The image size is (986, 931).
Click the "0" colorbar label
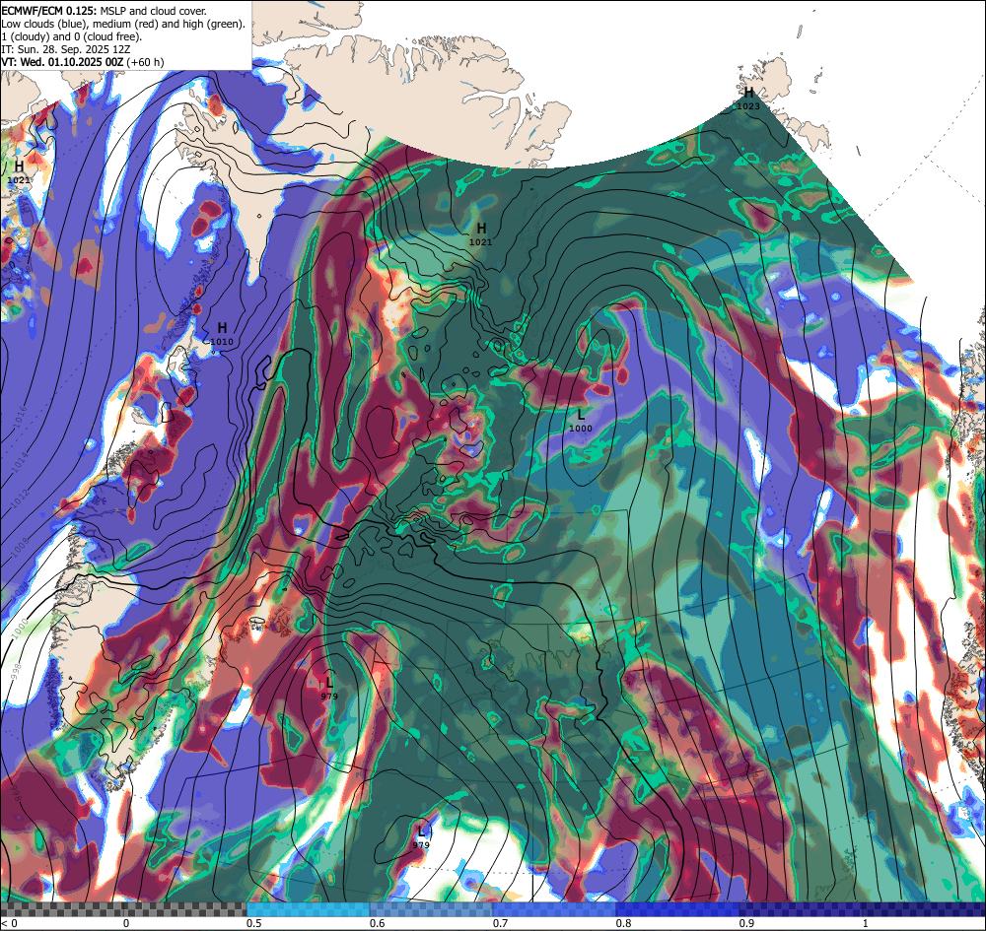[x=126, y=923]
